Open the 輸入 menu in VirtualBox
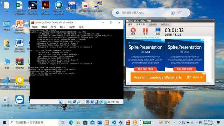The height and width of the screenshot is (126, 224). (x=63, y=27)
